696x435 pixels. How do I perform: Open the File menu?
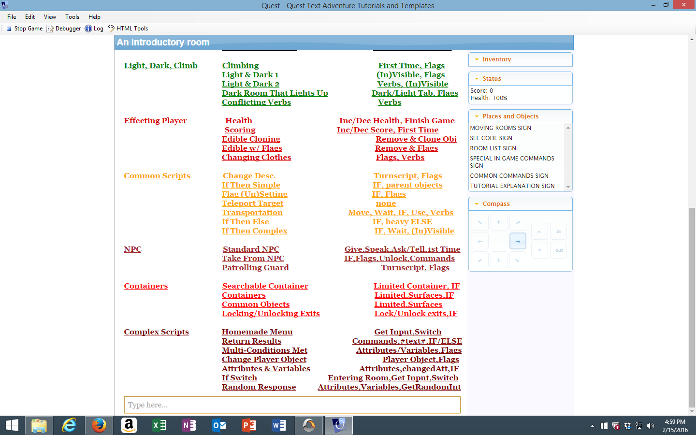[x=12, y=17]
